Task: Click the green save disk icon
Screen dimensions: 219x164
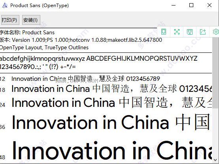Action: tap(190, 32)
